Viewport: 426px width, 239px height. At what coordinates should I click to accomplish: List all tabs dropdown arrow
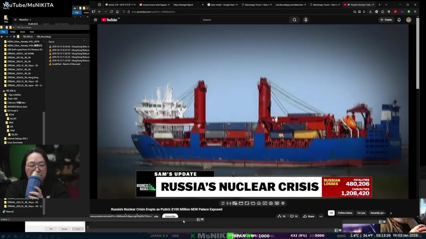[x=386, y=5]
